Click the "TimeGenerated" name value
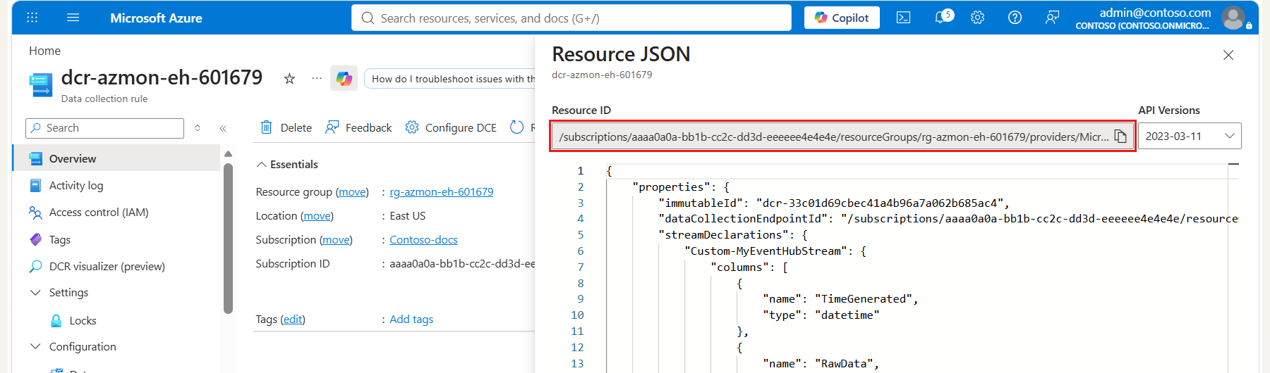The height and width of the screenshot is (373, 1270). pos(864,299)
